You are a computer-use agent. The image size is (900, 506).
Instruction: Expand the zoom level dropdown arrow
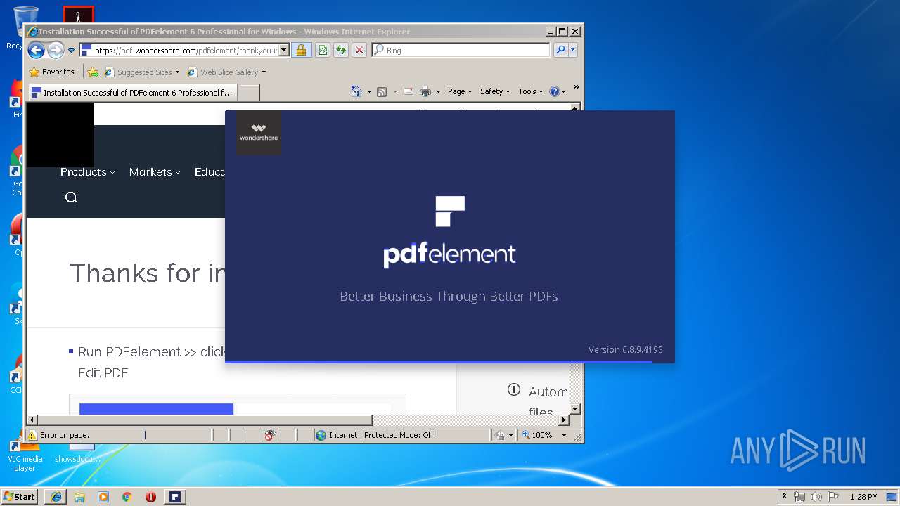click(564, 435)
